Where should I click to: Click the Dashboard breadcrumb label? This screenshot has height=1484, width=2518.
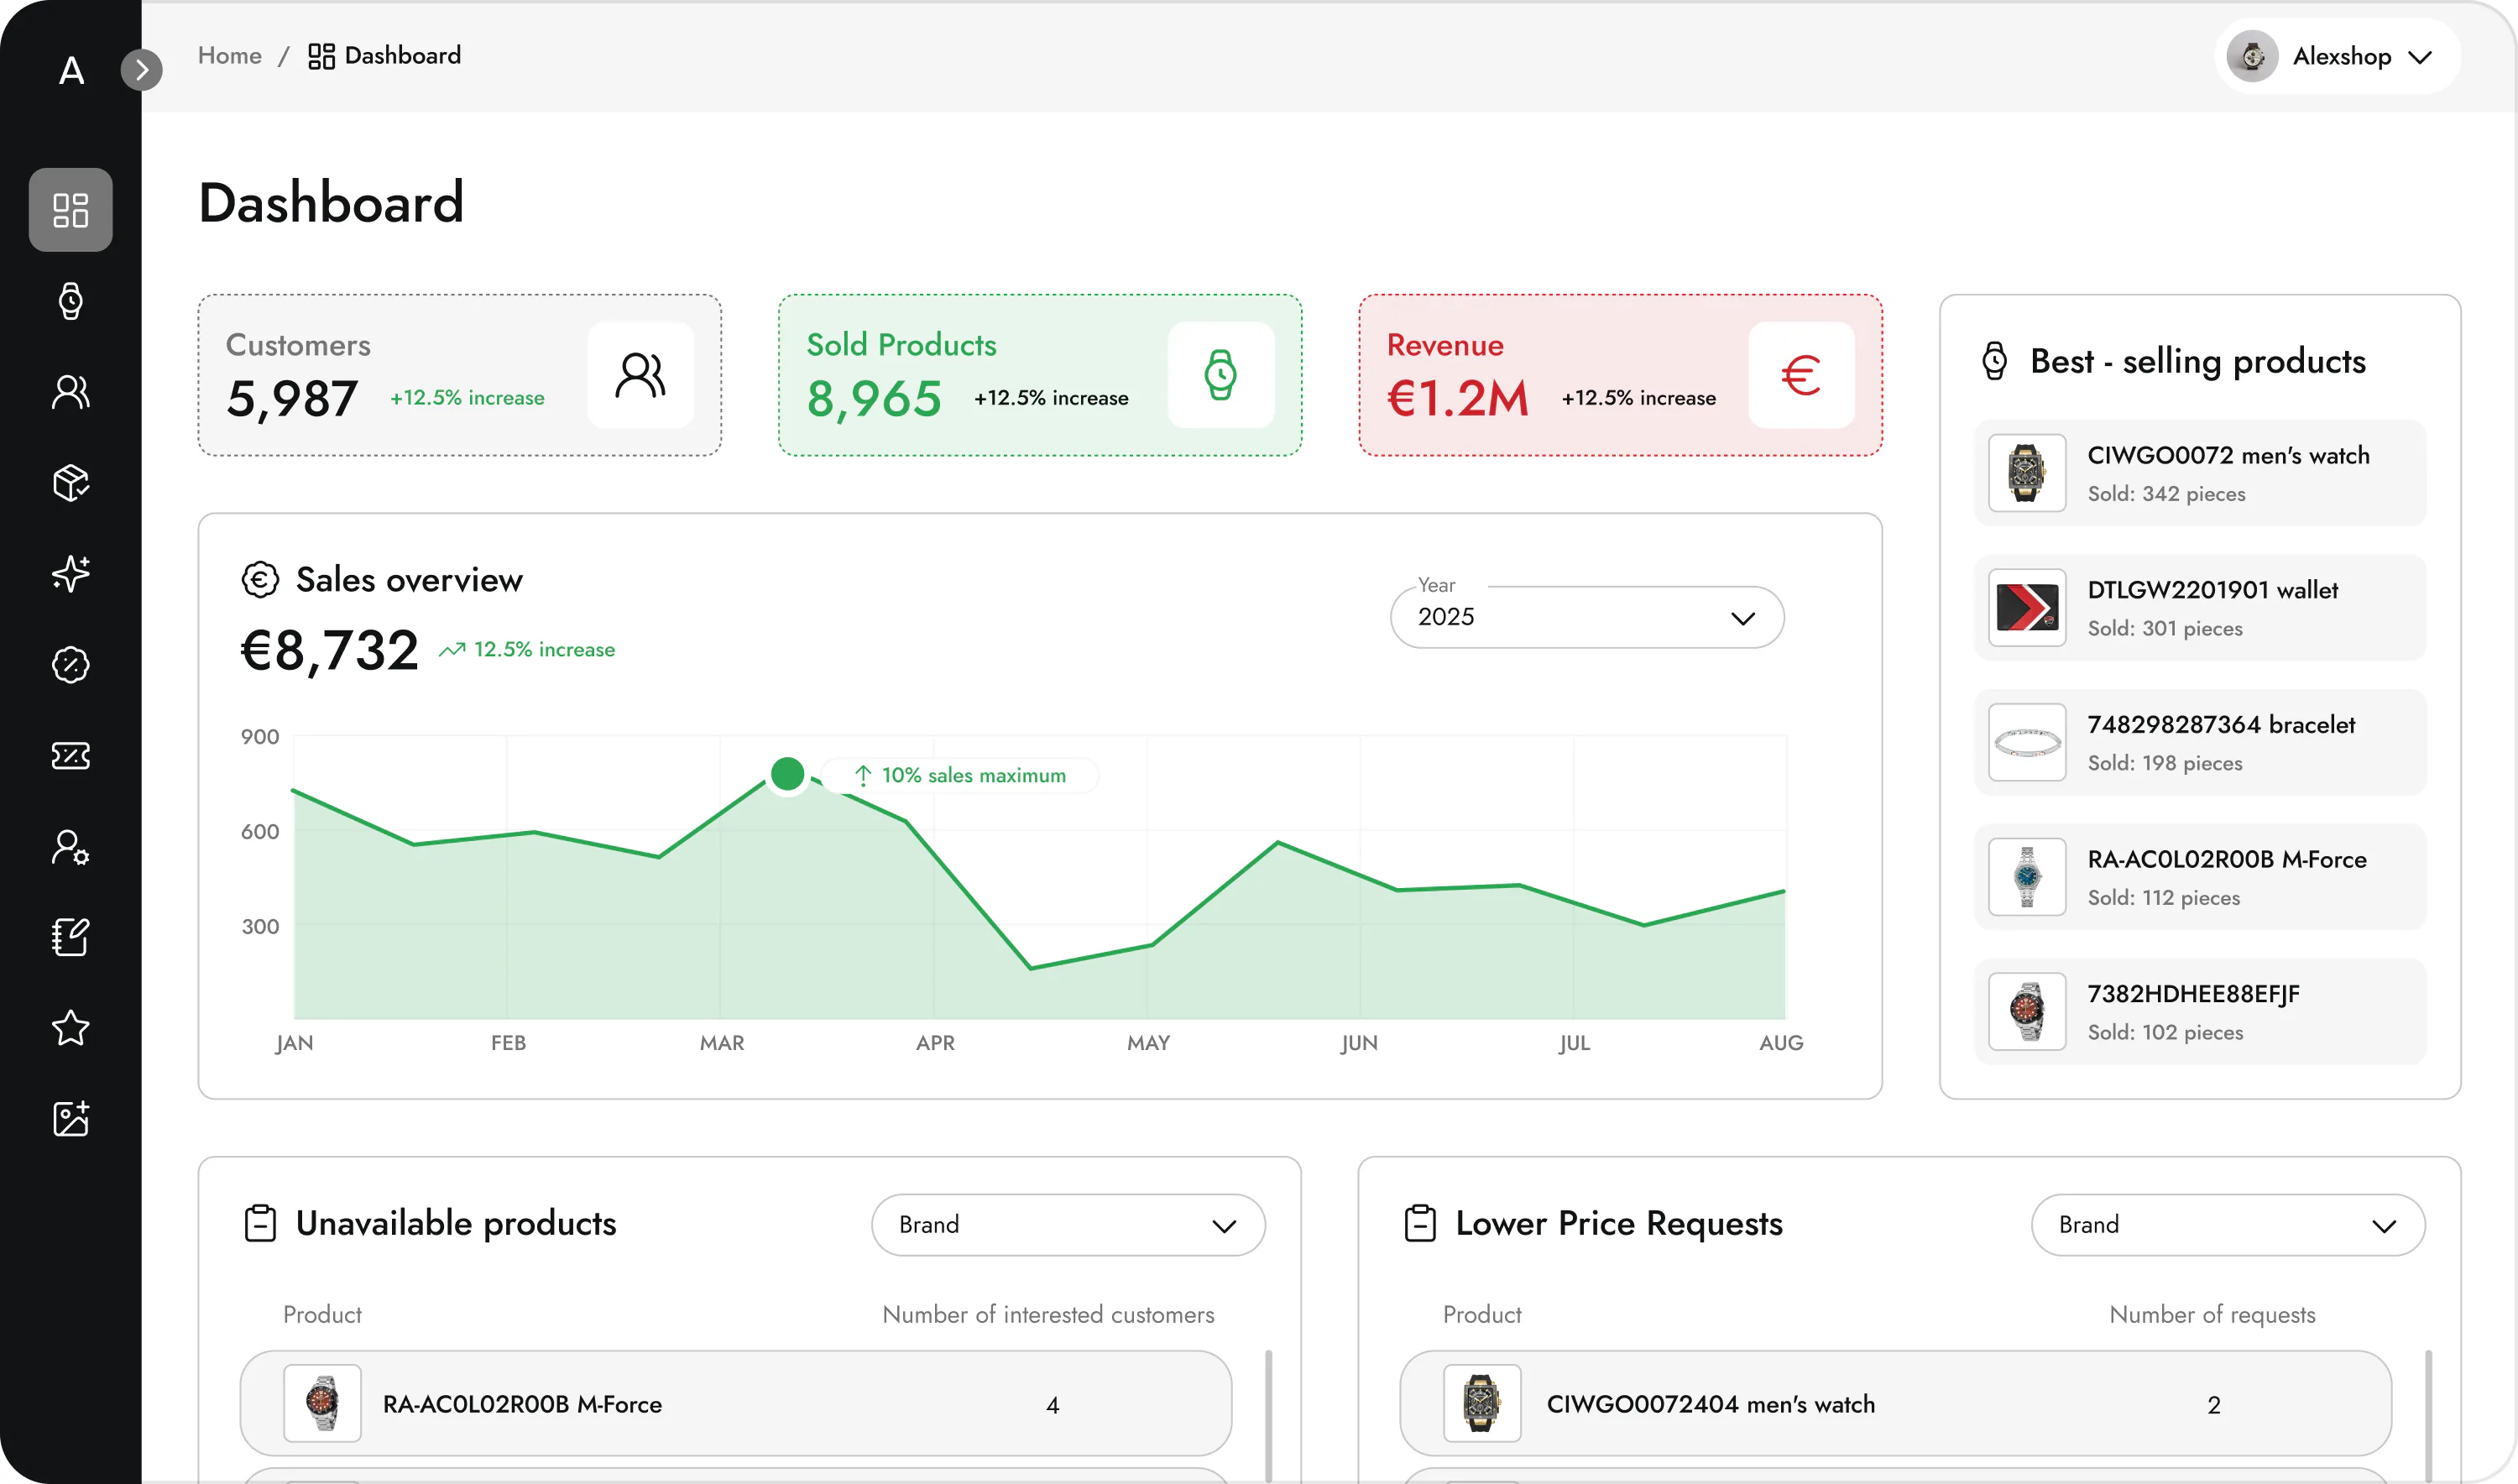403,55
